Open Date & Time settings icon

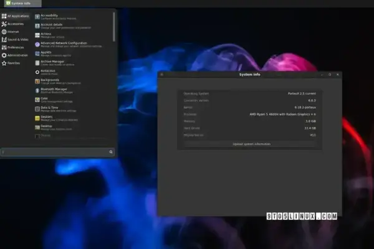click(37, 109)
